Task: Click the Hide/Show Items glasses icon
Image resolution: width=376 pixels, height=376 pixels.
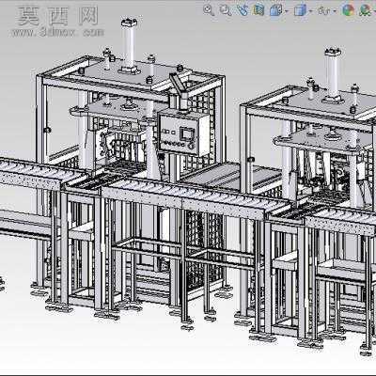Action: [324, 11]
